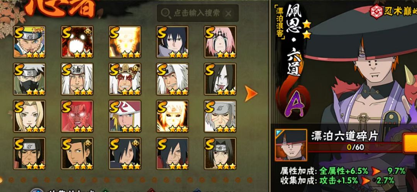Image resolution: width=417 pixels, height=192 pixels.
Task: Select the Minato portrait wearing Hokage hat
Action: pos(125,116)
